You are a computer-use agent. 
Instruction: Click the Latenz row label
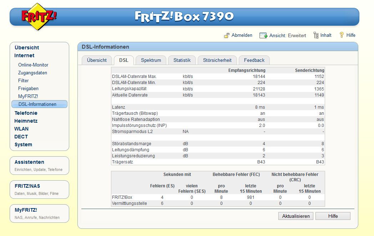118,107
